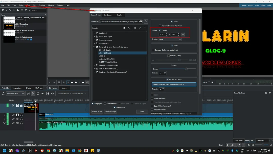The height and width of the screenshot is (154, 273).
Task: Toggle clip tag color icon in status bar
Action: pos(227,145)
